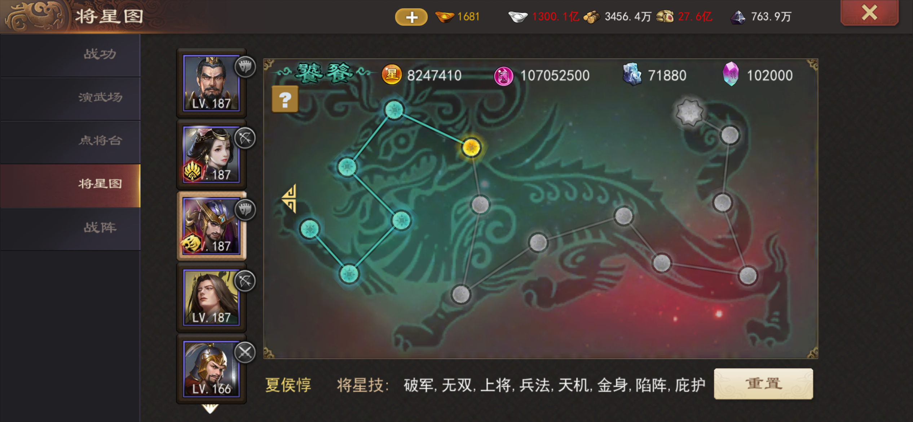
Task: Click the purple gem resource icon
Action: pyautogui.click(x=731, y=74)
